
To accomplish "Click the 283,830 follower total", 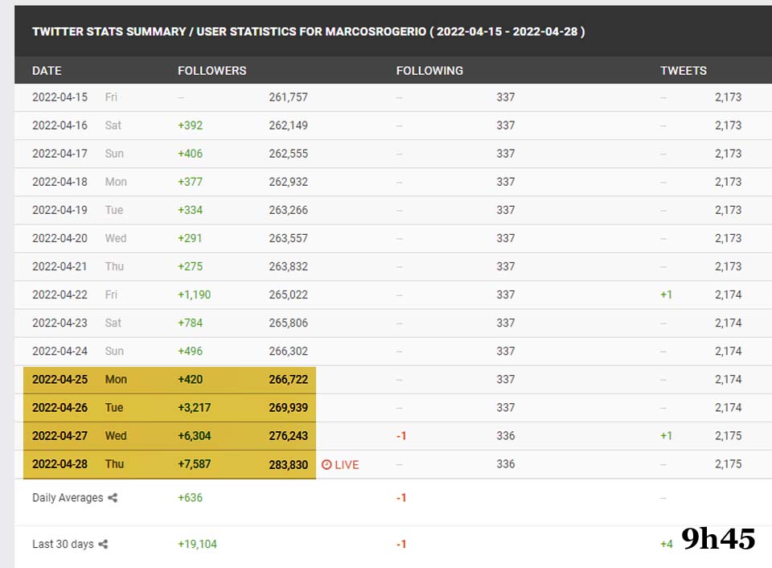I will coord(288,464).
